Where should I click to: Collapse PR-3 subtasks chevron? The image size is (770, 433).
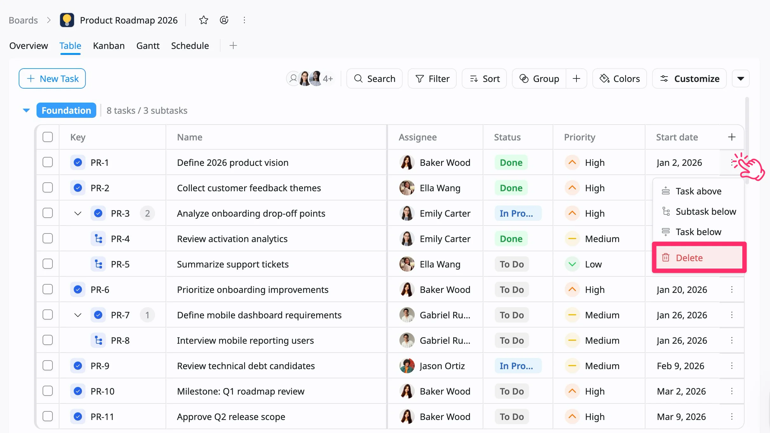point(78,213)
